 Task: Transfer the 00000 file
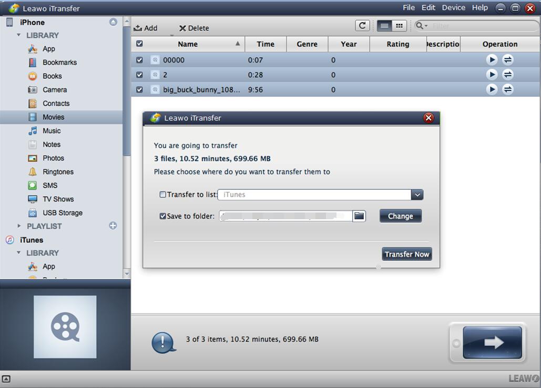click(x=507, y=59)
